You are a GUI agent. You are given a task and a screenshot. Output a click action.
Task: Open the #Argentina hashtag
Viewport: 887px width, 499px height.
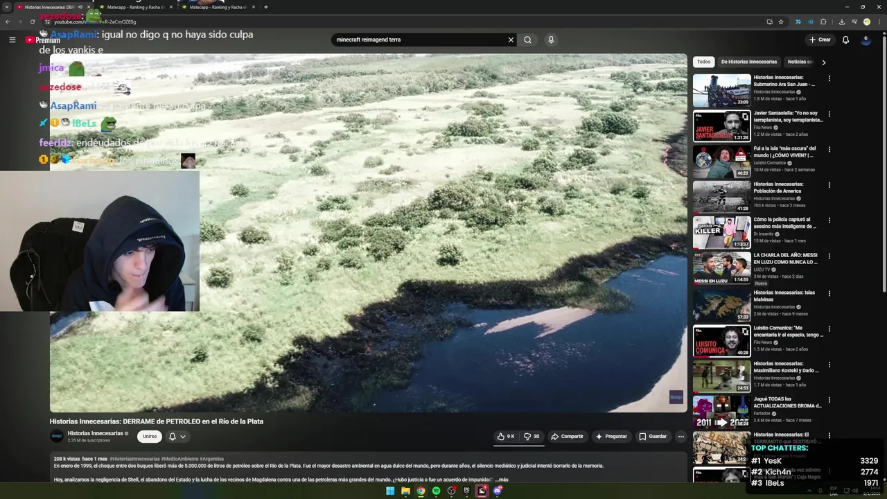[x=212, y=459]
